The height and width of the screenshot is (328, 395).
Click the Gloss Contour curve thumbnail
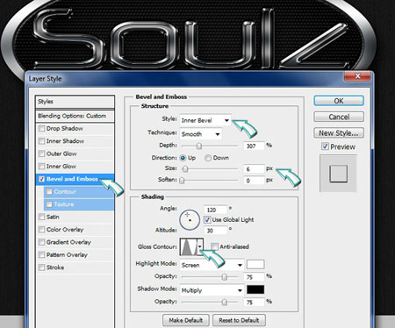189,246
